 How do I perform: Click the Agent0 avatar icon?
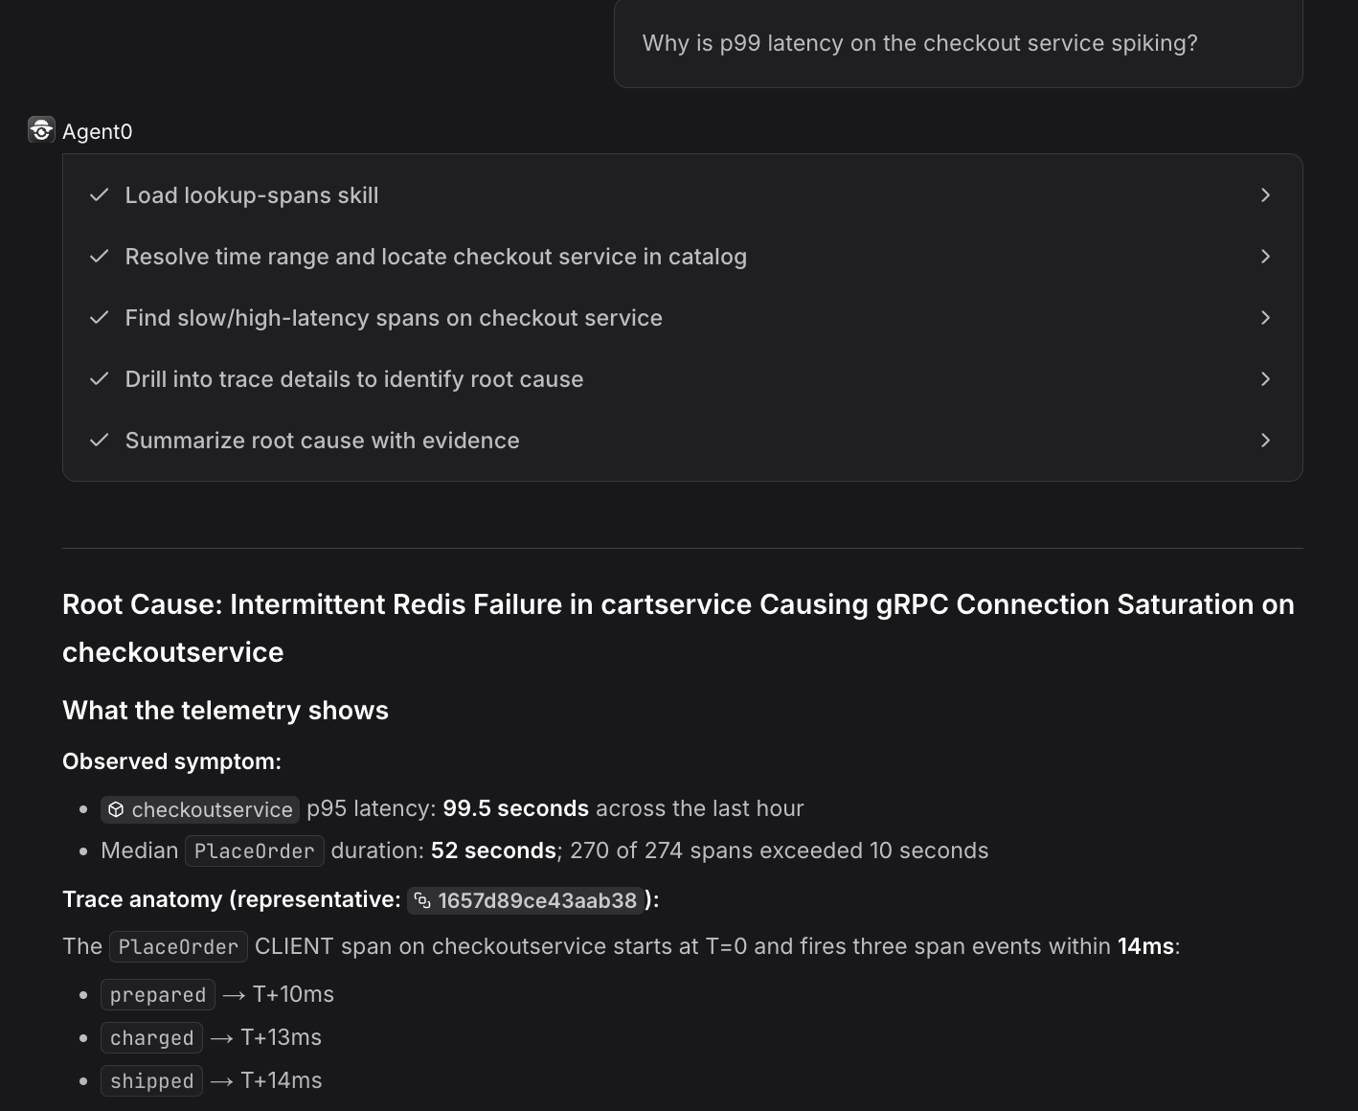tap(41, 130)
